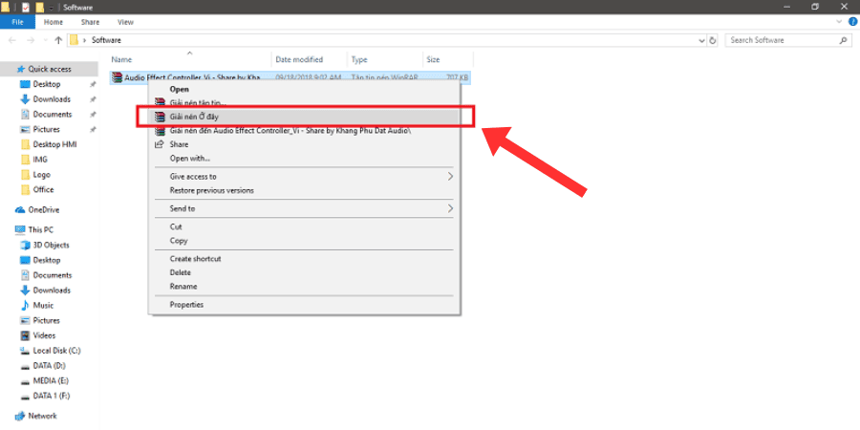Image resolution: width=860 pixels, height=430 pixels.
Task: Open the address bar history dropdown
Action: click(701, 40)
